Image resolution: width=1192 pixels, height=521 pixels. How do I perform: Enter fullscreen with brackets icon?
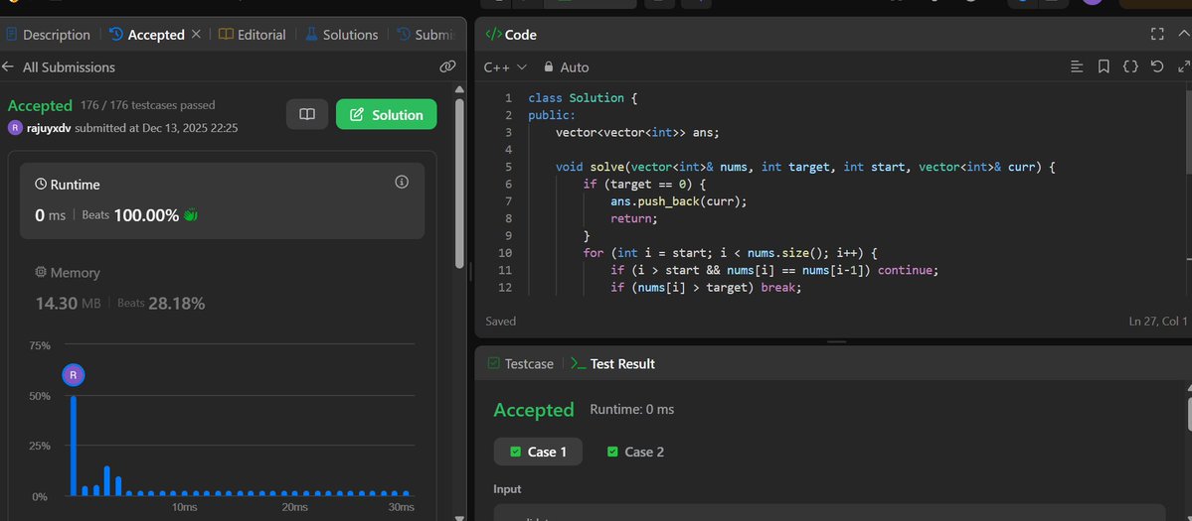click(1157, 34)
